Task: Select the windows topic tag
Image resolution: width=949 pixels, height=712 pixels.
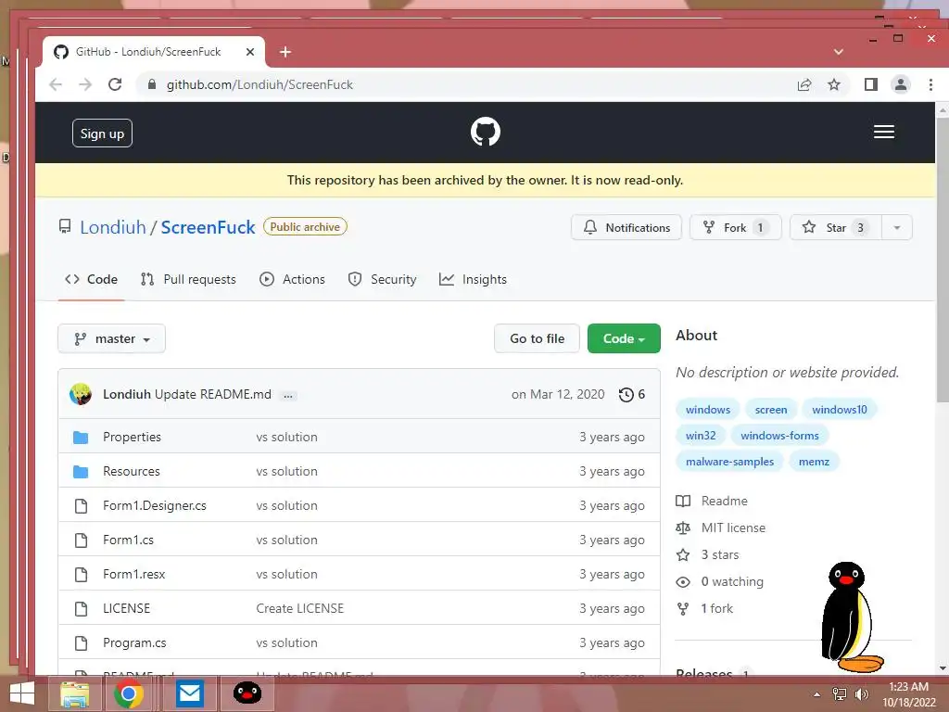Action: click(x=707, y=410)
